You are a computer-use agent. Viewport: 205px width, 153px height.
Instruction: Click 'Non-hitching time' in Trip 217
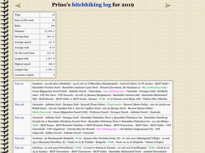(114, 91)
